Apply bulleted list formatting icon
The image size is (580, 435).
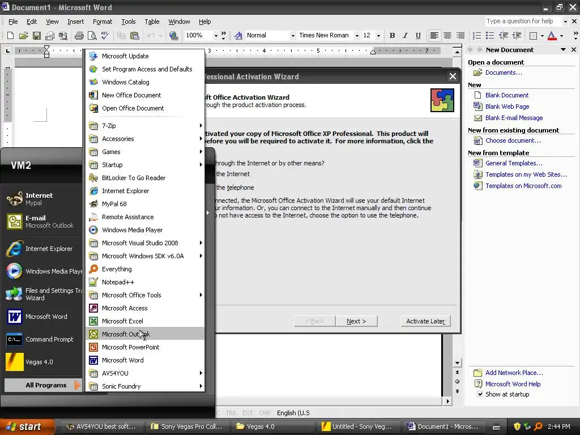coord(490,36)
